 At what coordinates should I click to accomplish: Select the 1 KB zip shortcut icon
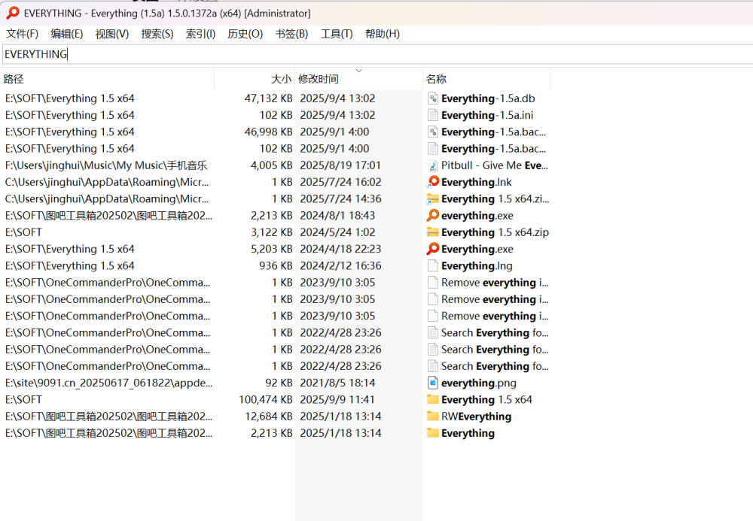pyautogui.click(x=433, y=199)
